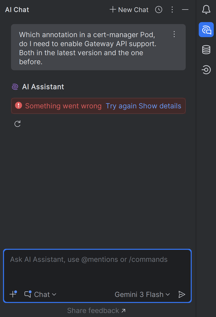
Task: Regenerate the response with the refresh icon
Action: tap(18, 124)
